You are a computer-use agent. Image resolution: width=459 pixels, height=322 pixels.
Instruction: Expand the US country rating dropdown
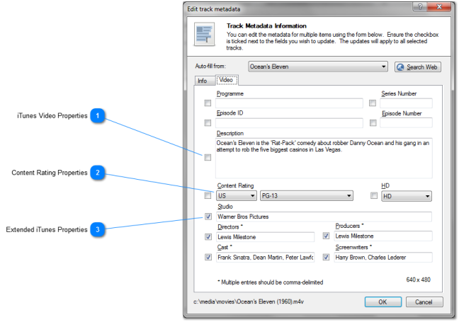tap(237, 196)
